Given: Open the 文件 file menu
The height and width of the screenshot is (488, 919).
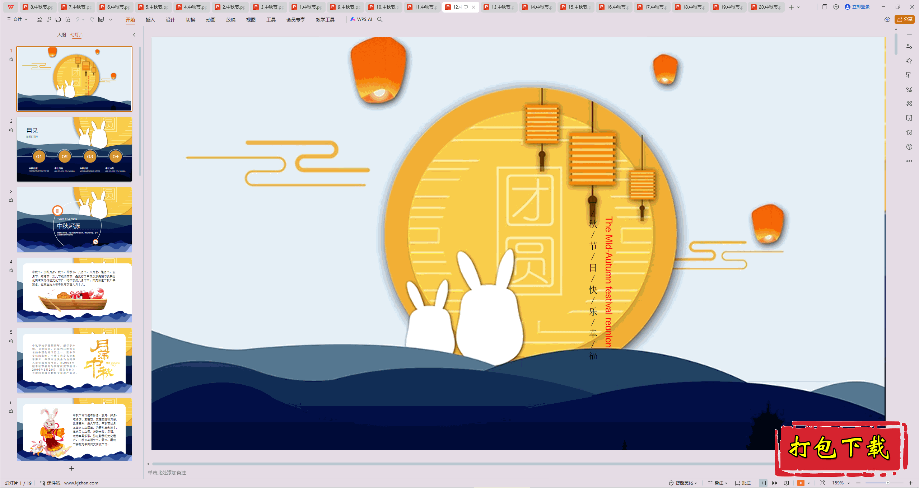Looking at the screenshot, I should pos(17,19).
